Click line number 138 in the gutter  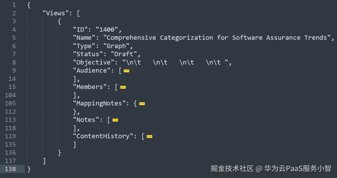(x=10, y=169)
